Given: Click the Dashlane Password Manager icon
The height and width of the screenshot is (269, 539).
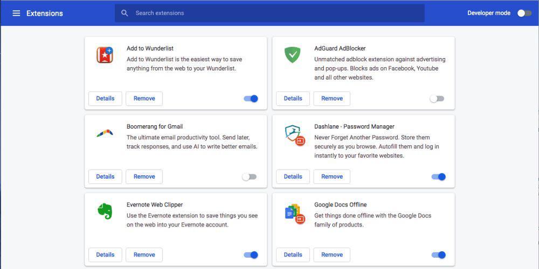Looking at the screenshot, I should tap(295, 135).
